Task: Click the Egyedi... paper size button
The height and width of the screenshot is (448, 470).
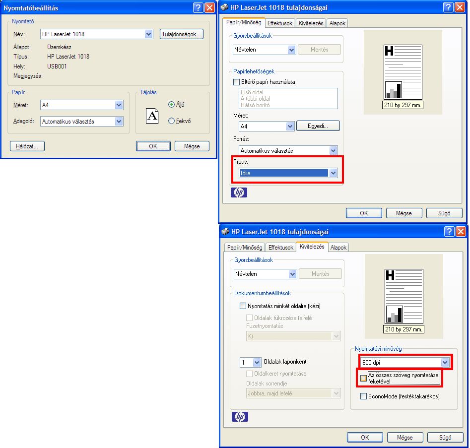Action: point(318,126)
